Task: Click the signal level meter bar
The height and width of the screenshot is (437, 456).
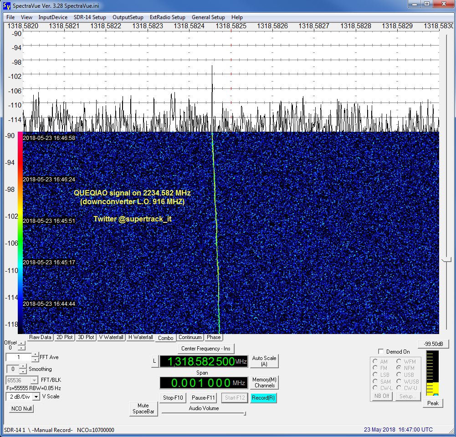Action: point(432,373)
